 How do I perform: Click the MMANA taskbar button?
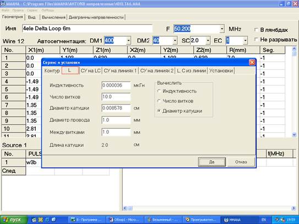coord(240,220)
